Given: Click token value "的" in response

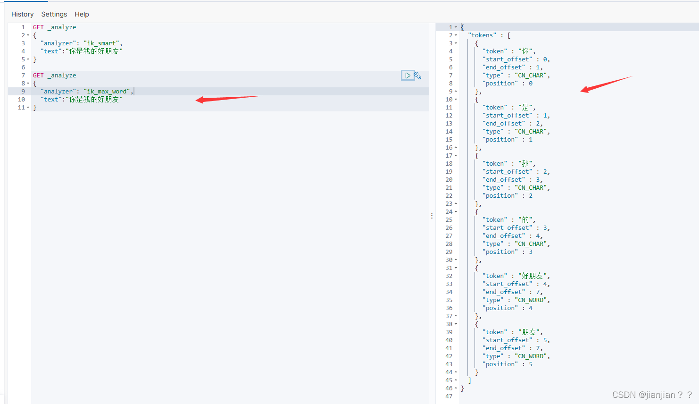Looking at the screenshot, I should (x=525, y=220).
